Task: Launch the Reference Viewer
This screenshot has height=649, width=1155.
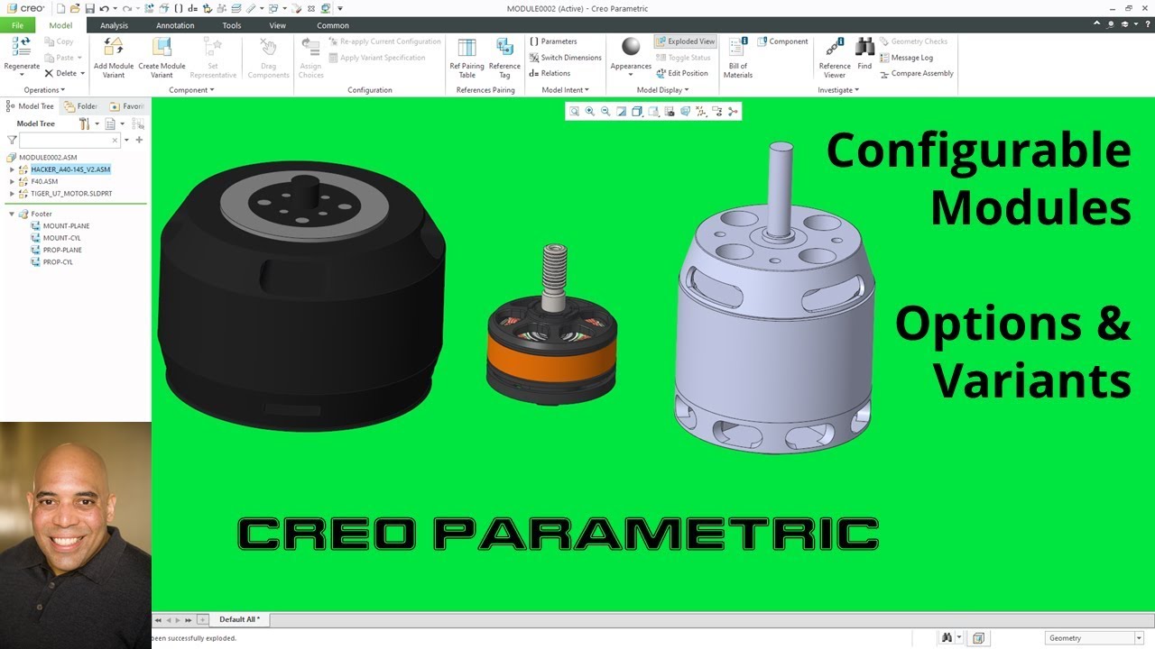Action: tap(835, 58)
